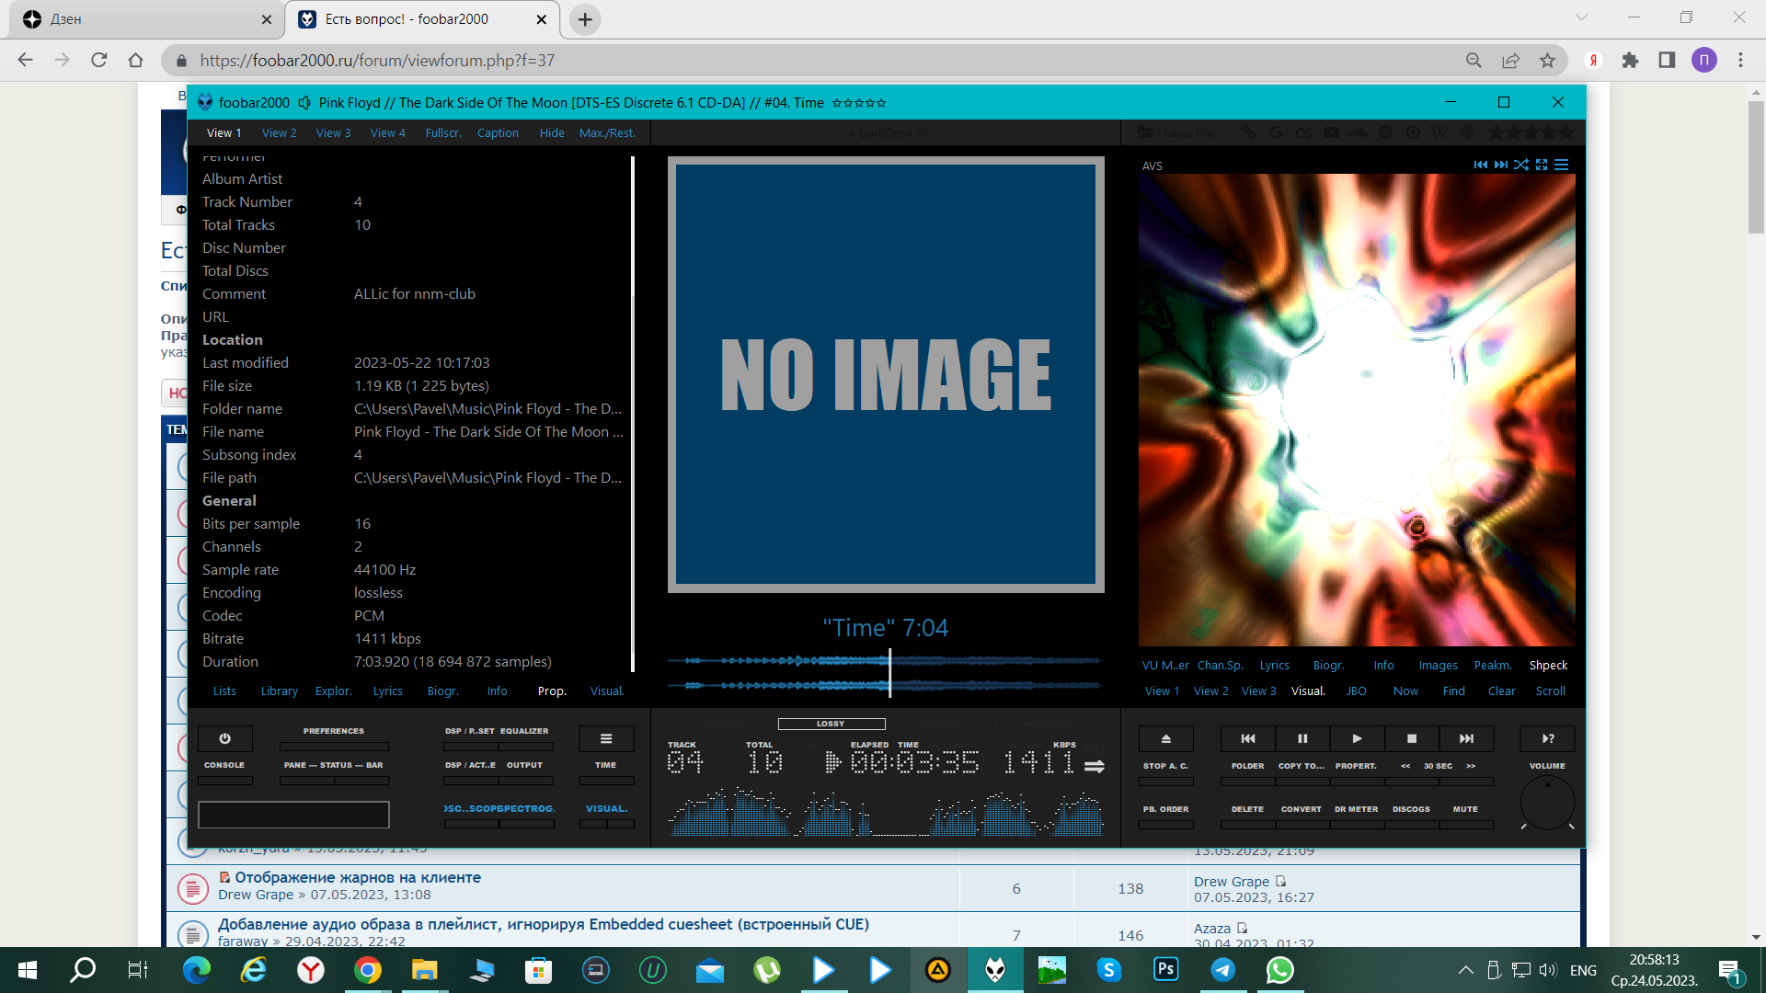This screenshot has width=1766, height=993.
Task: Go to previous track button
Action: [x=1248, y=738]
